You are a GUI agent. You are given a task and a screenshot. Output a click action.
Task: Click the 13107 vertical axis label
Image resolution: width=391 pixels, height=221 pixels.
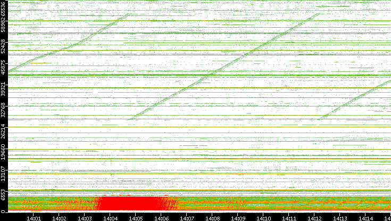[x=4, y=174]
